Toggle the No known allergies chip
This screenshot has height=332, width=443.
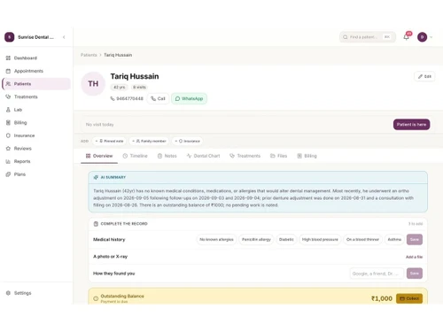coord(216,239)
